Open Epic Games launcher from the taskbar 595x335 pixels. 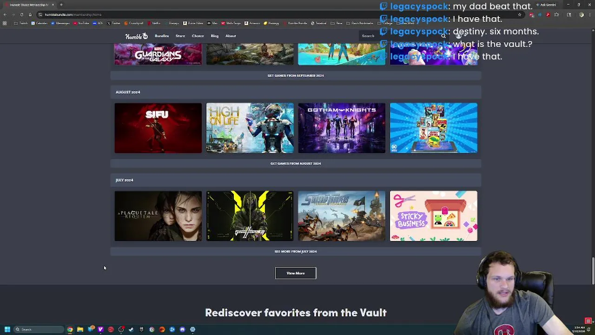141,329
